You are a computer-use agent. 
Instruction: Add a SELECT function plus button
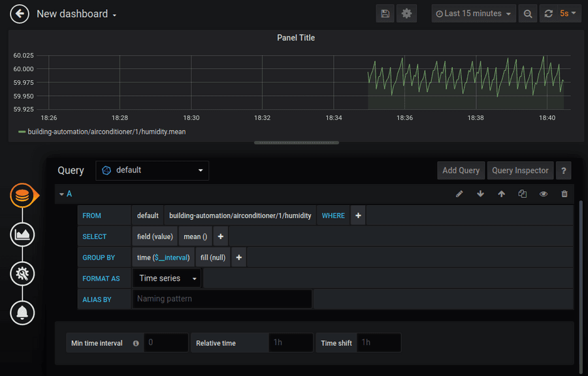(x=221, y=237)
